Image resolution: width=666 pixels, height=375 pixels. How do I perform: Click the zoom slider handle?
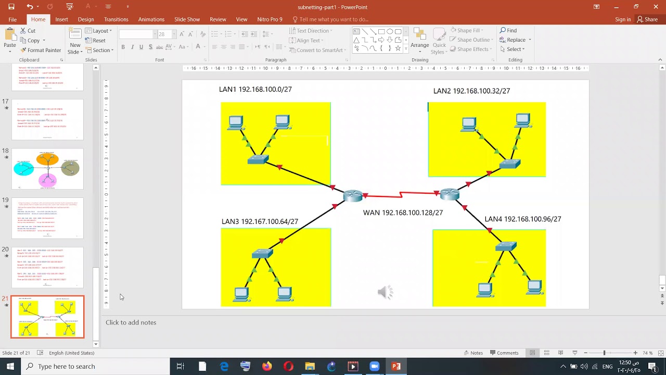(x=604, y=353)
